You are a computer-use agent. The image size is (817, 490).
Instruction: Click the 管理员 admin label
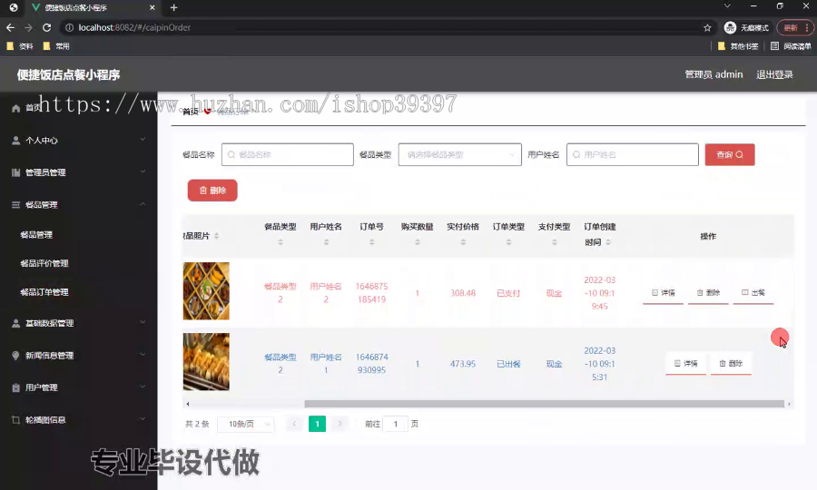coord(714,74)
